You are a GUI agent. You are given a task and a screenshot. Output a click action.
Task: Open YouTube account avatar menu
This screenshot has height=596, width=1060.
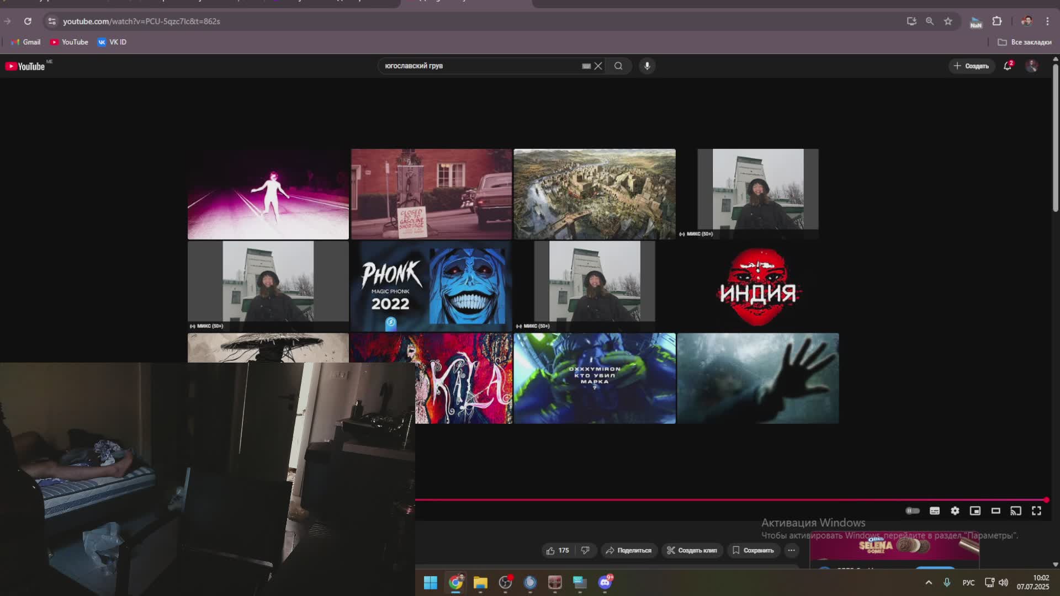coord(1031,66)
